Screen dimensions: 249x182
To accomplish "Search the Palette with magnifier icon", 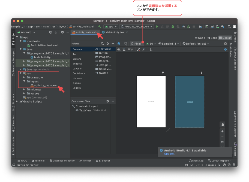I will tap(103, 44).
